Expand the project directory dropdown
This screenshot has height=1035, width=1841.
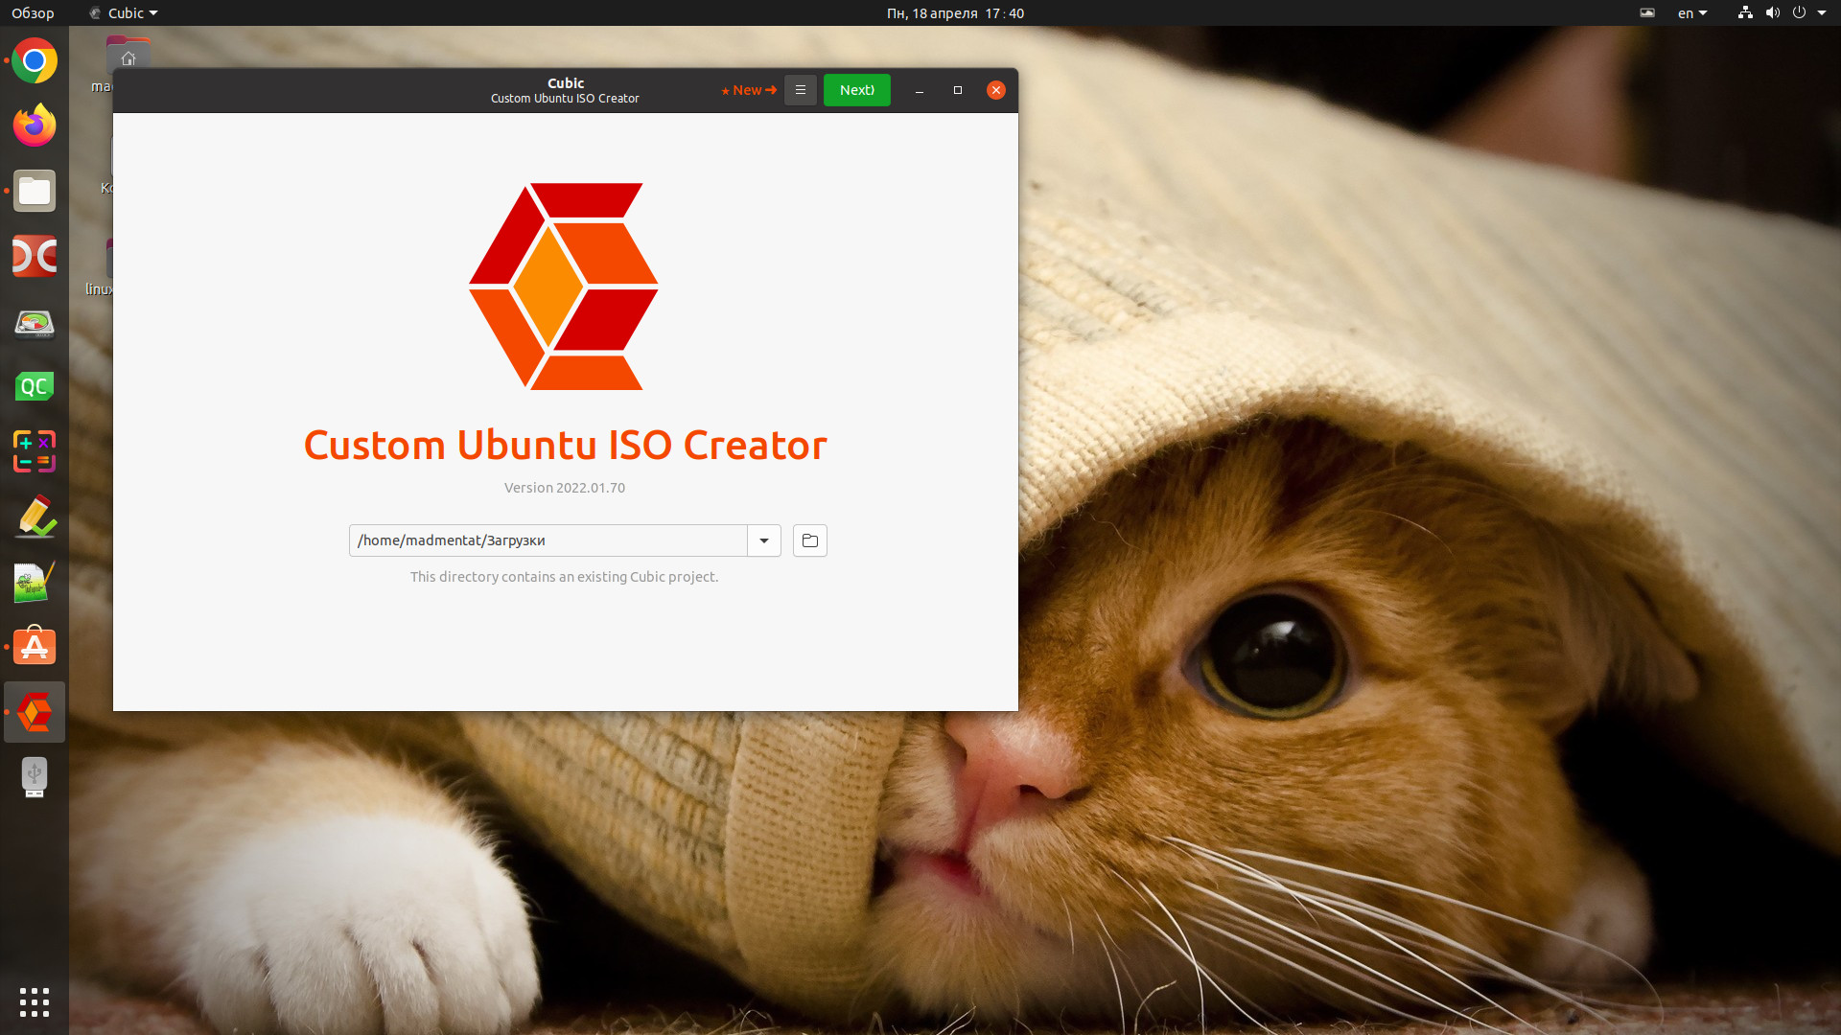(764, 540)
